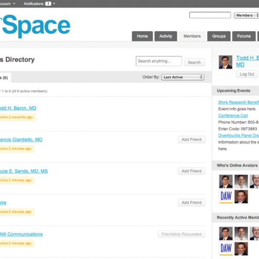
Task: Open second avatar in Who's Online top row
Action: pyautogui.click(x=241, y=181)
